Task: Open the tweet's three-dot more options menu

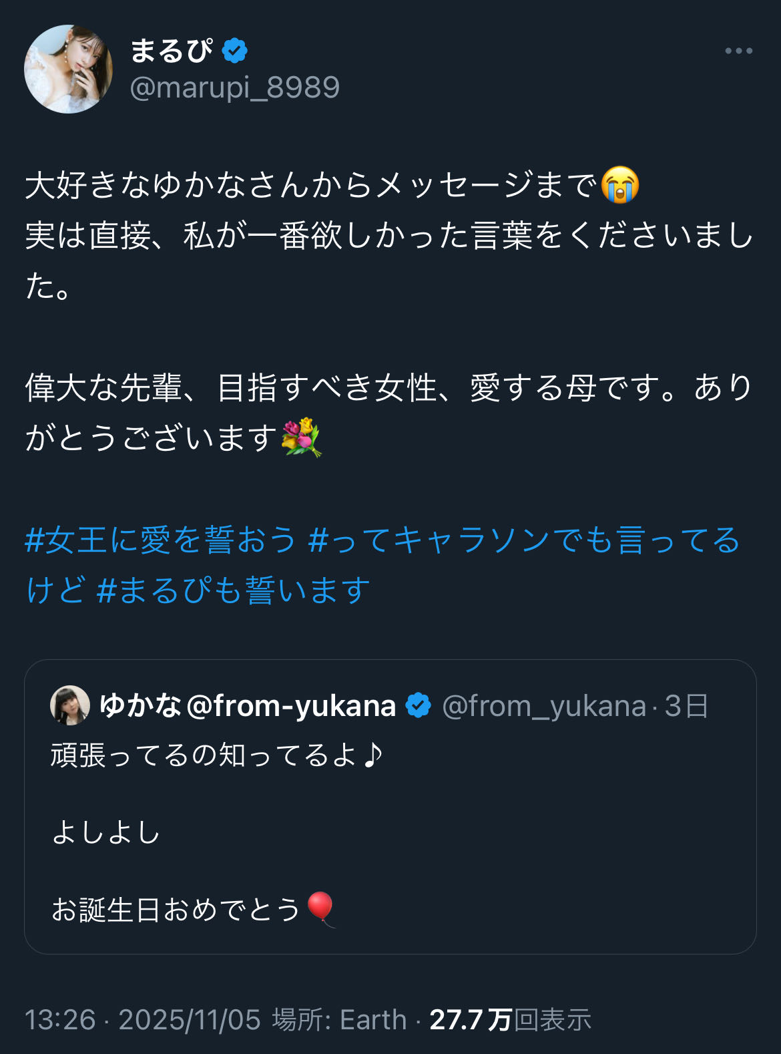Action: (x=738, y=51)
